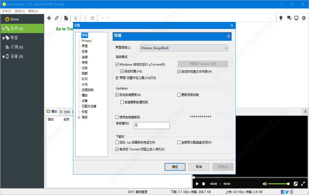The height and width of the screenshot is (195, 309).
Task: Expand the 任务 sidebar node
Action: tap(4, 29)
